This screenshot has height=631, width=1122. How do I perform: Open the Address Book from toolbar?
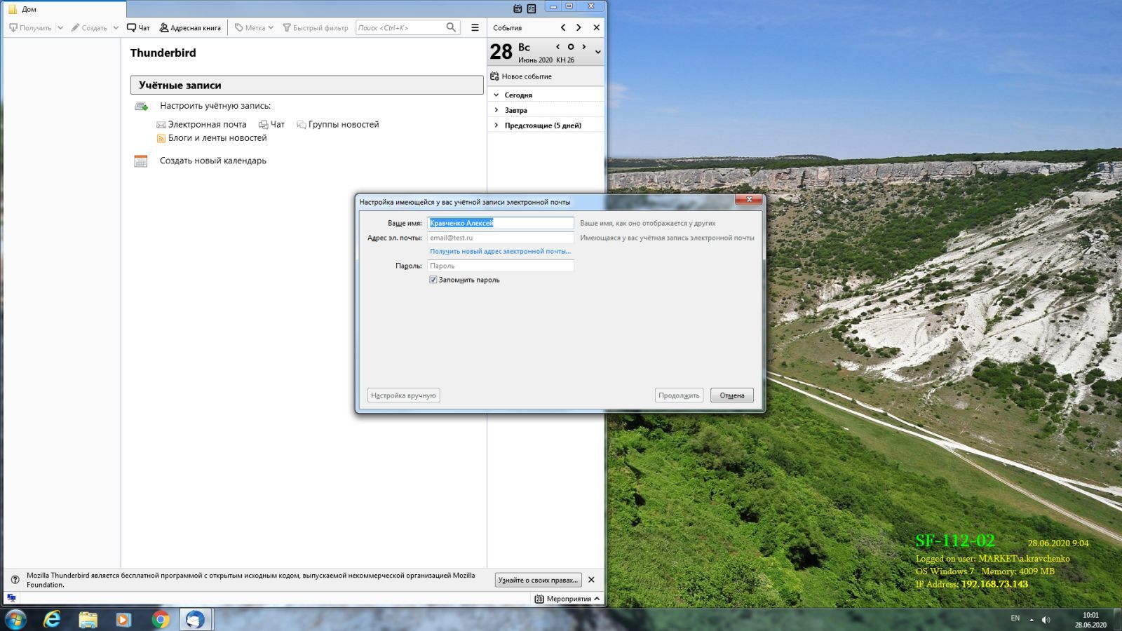point(189,28)
